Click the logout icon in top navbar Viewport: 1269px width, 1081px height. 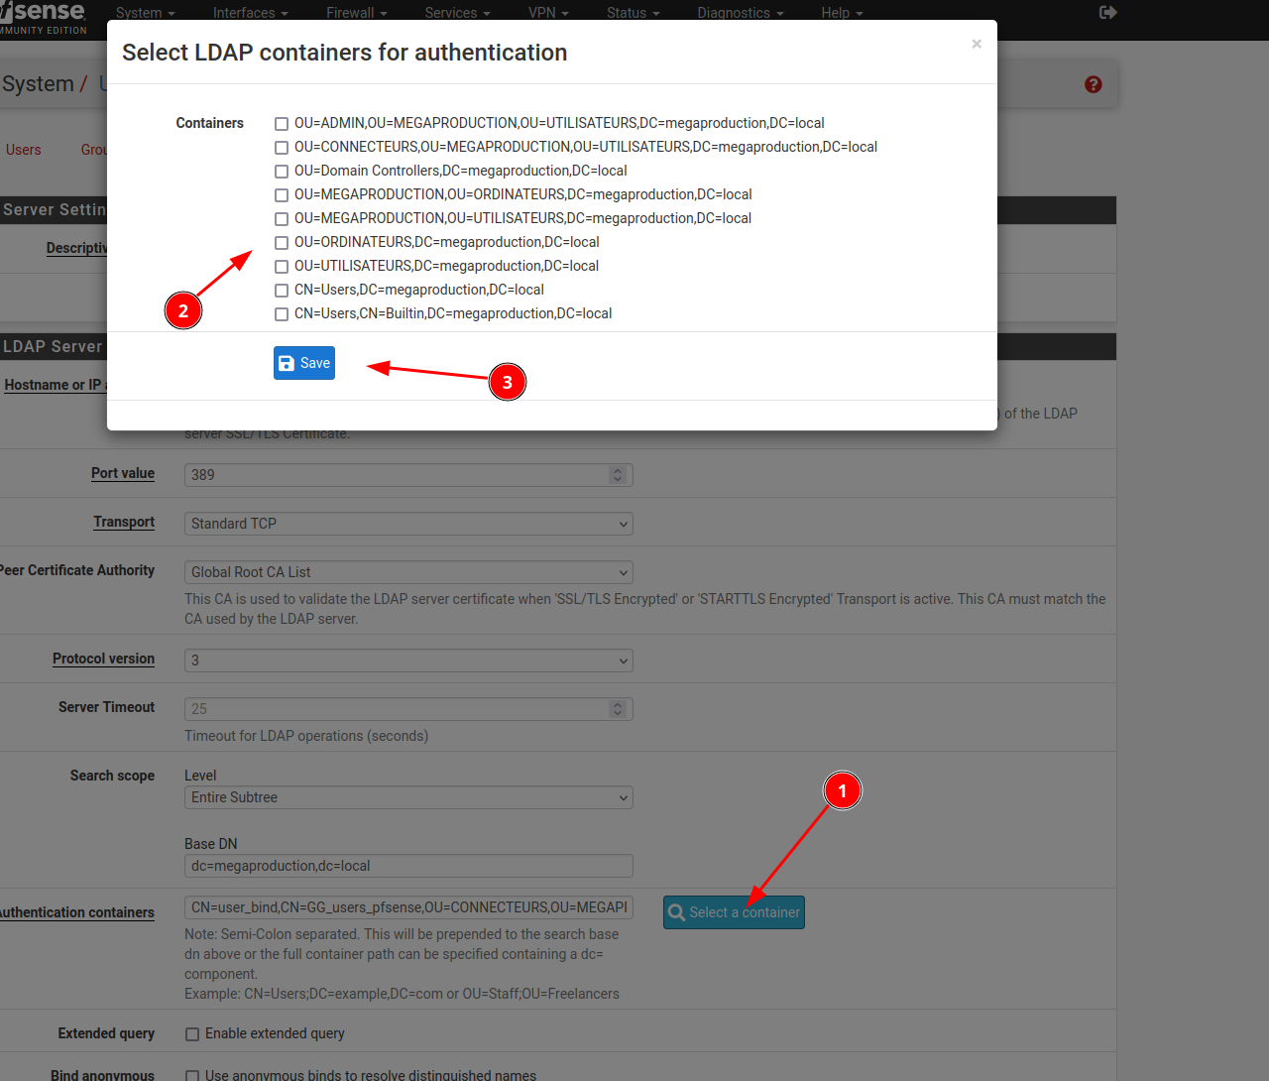click(x=1108, y=13)
